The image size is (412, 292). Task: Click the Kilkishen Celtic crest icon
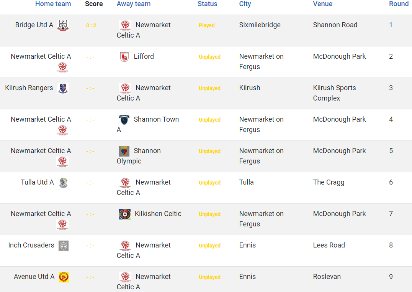[x=125, y=214]
